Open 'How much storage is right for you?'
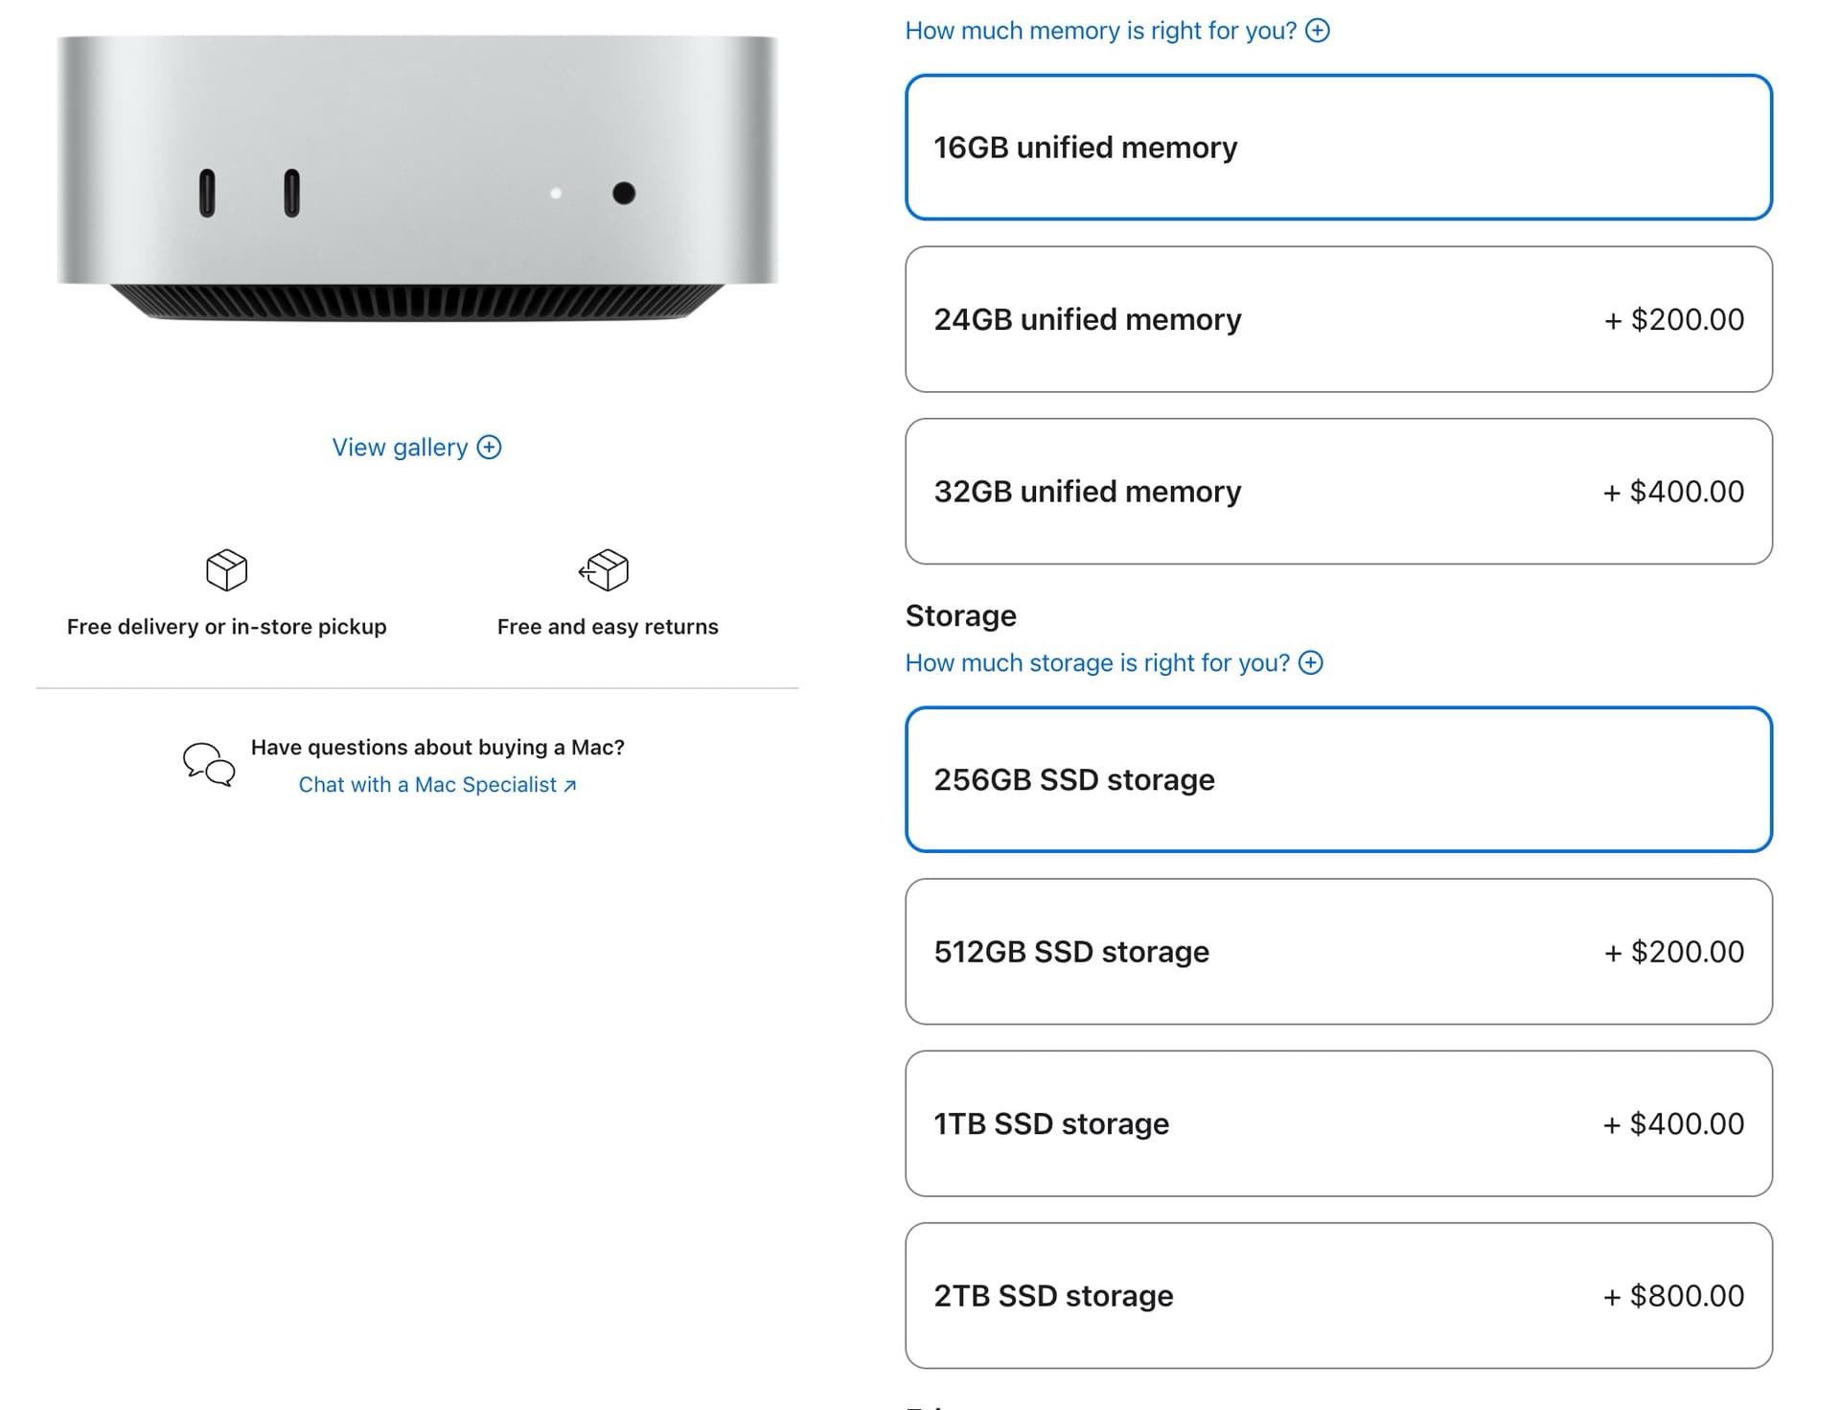 [x=1097, y=663]
